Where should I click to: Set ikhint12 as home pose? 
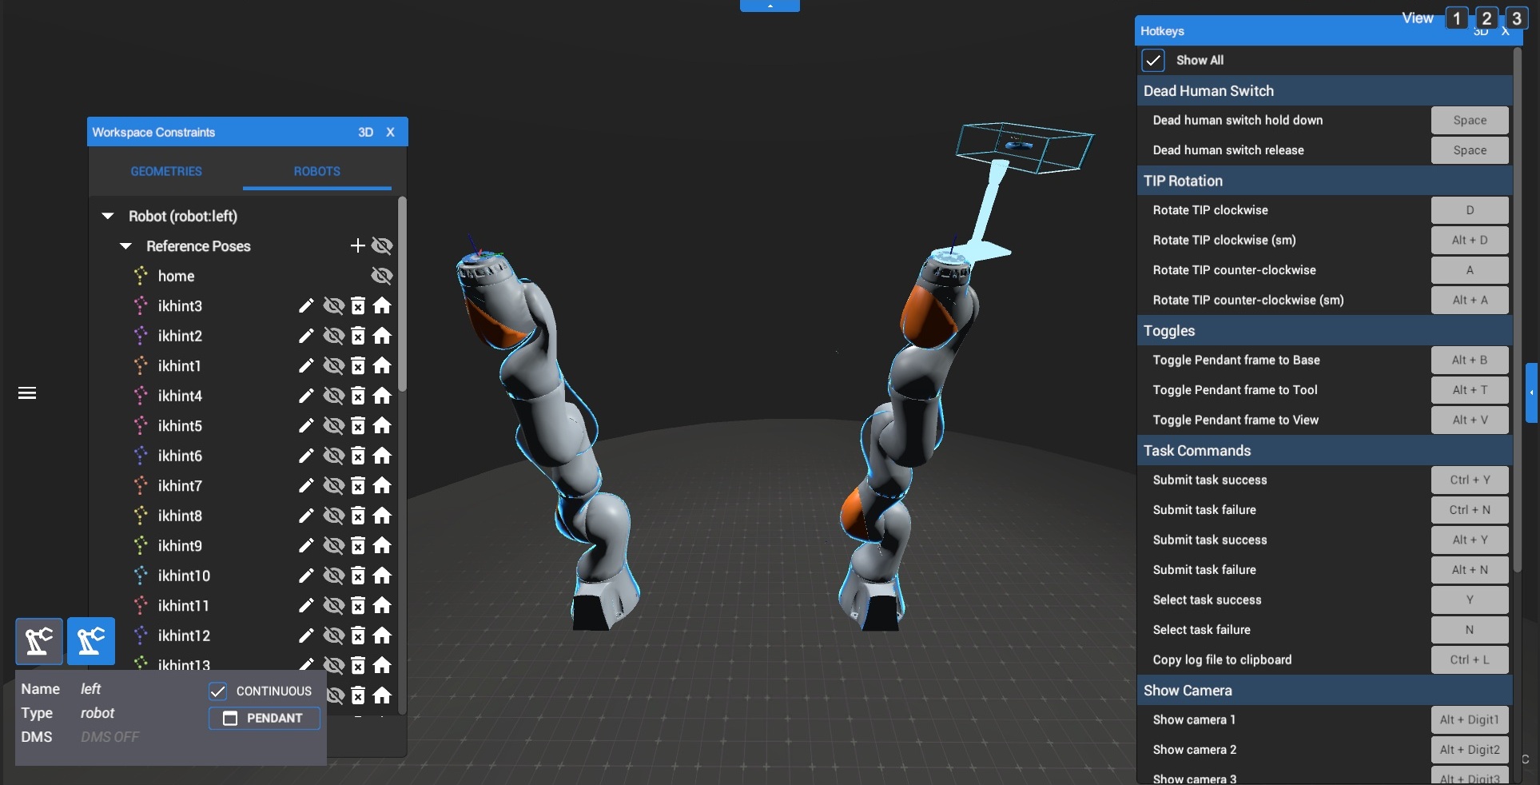(x=382, y=636)
